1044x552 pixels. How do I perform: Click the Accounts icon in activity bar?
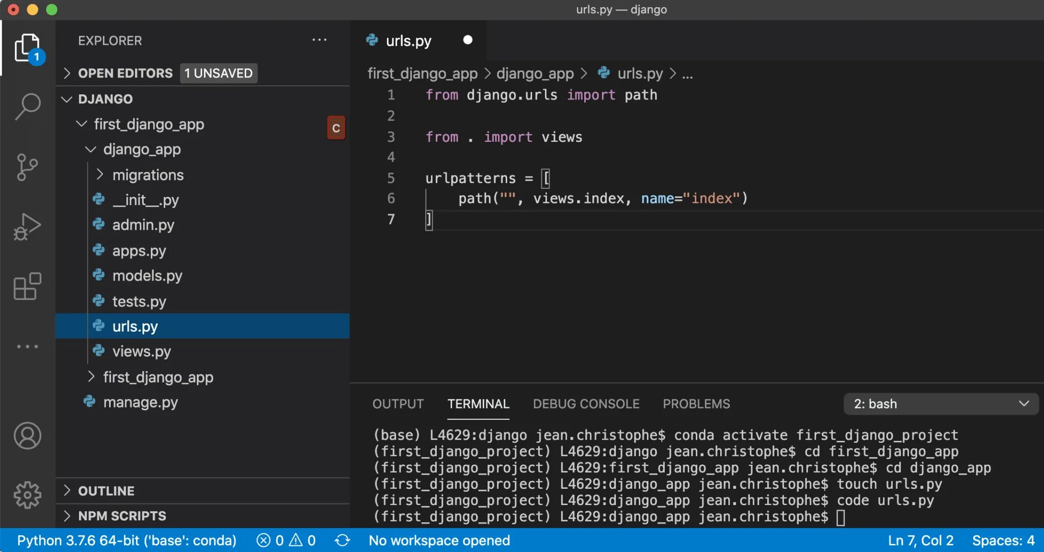(27, 436)
